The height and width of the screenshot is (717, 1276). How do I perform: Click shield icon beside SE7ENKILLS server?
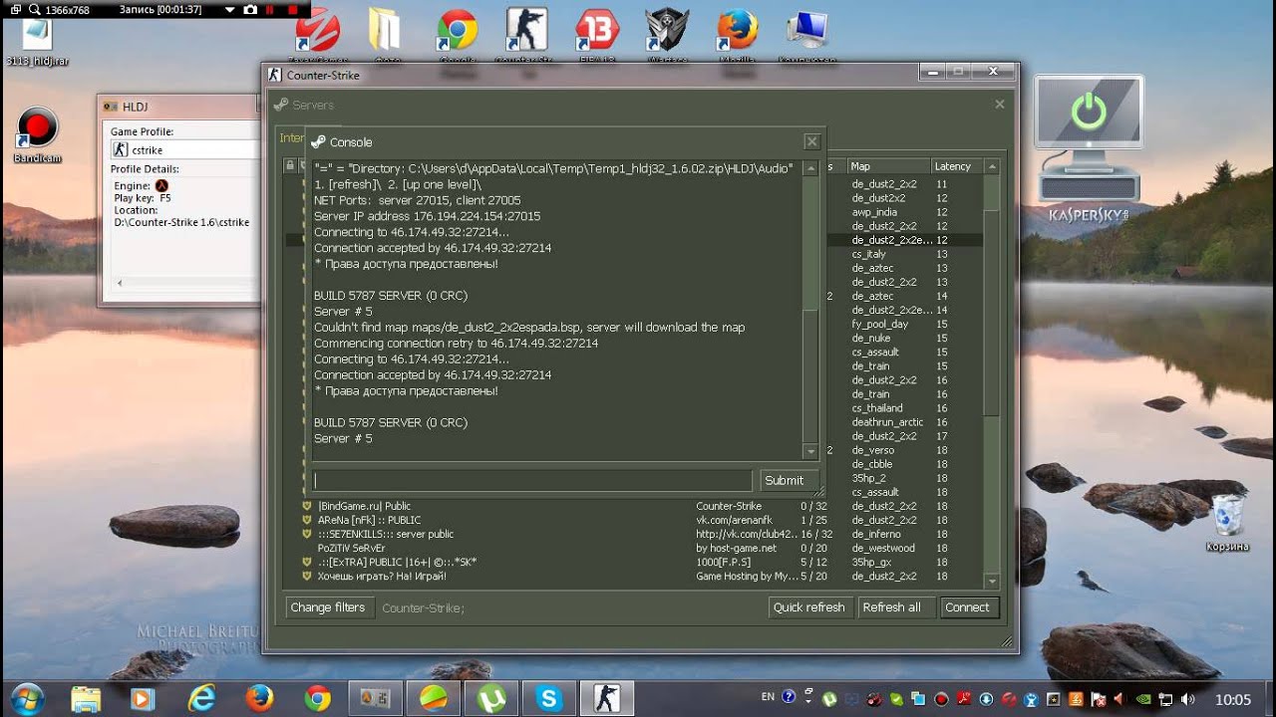tap(307, 534)
